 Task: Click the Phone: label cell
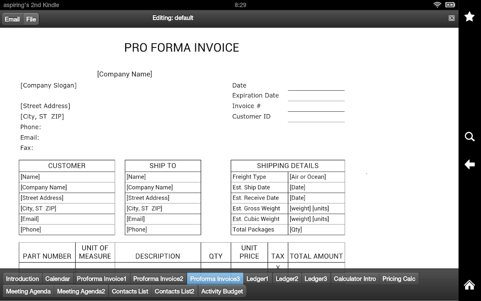tap(31, 127)
